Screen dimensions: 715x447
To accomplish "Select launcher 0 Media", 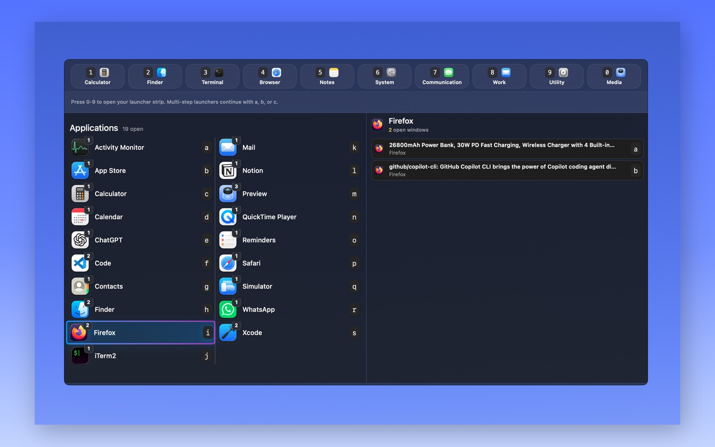I will 614,76.
